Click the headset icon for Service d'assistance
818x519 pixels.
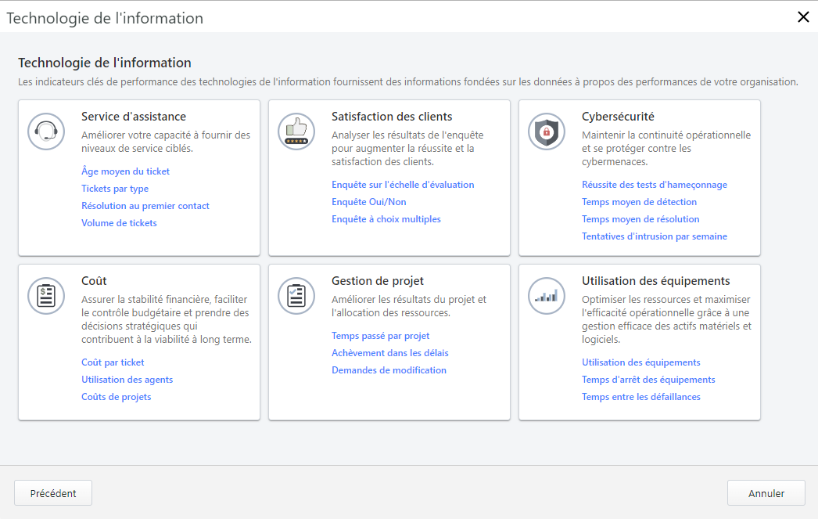click(x=45, y=132)
